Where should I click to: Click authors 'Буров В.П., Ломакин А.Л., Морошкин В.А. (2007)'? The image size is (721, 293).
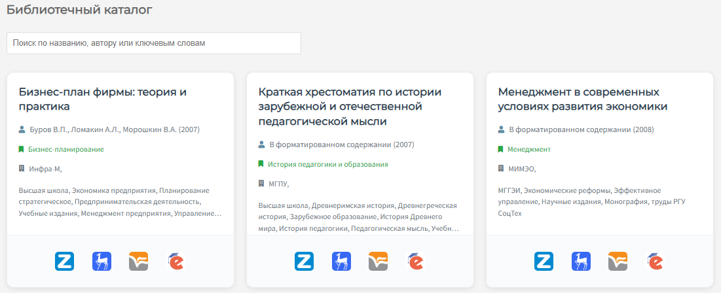coord(115,130)
